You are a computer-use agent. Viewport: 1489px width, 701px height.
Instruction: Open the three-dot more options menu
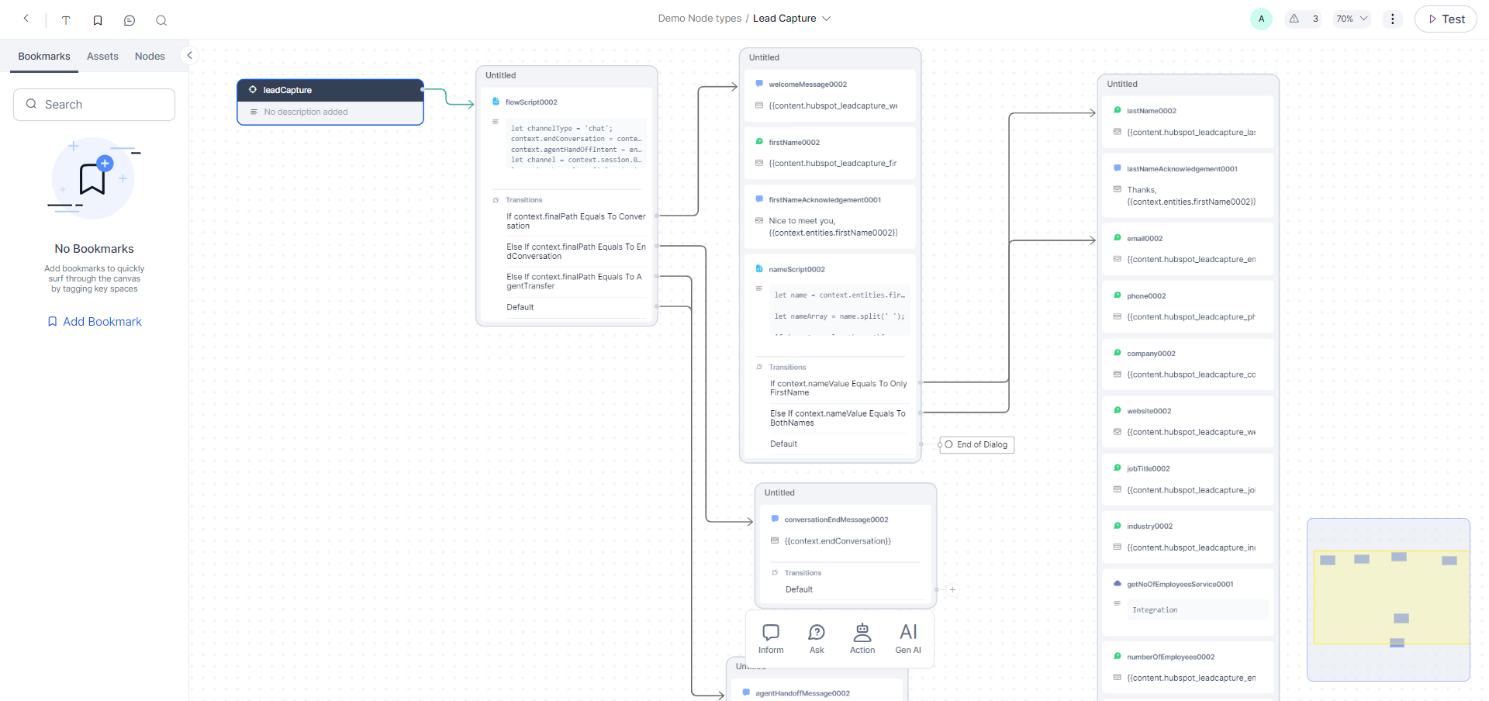click(1392, 19)
